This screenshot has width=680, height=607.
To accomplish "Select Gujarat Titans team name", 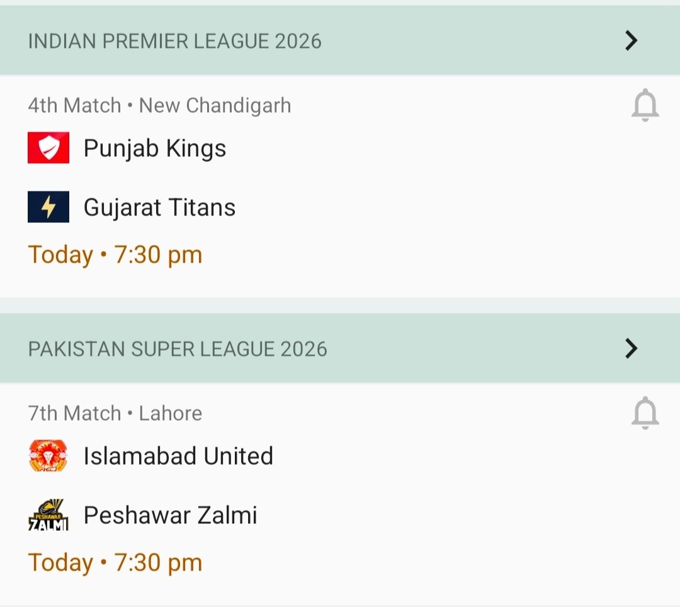I will (x=159, y=208).
